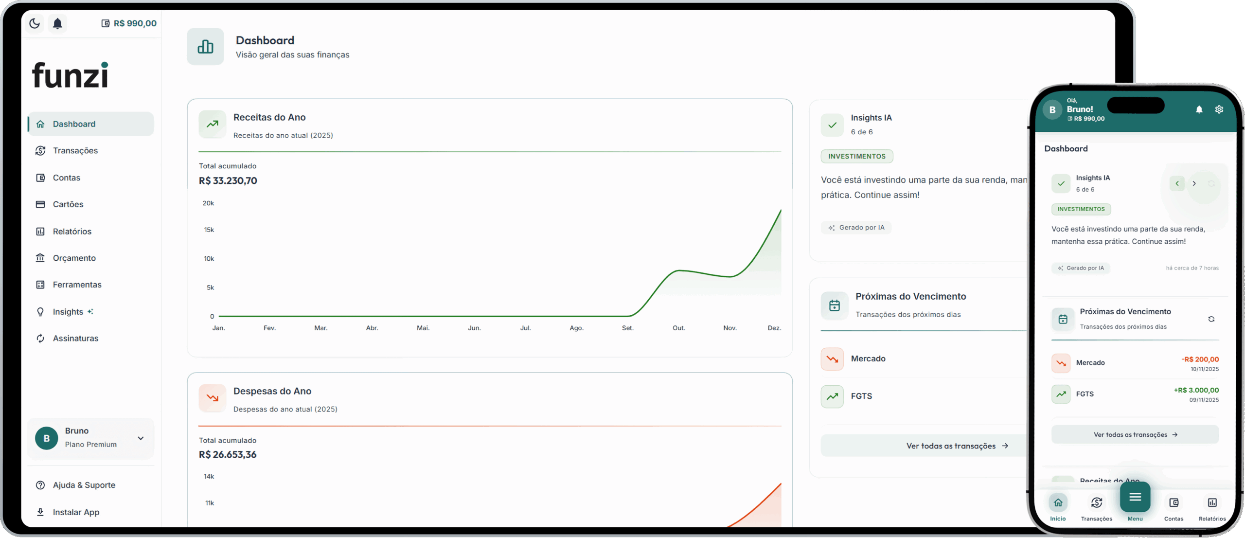Viewport: 1245px width, 538px height.
Task: Open Assinaturas in the sidebar
Action: click(75, 339)
